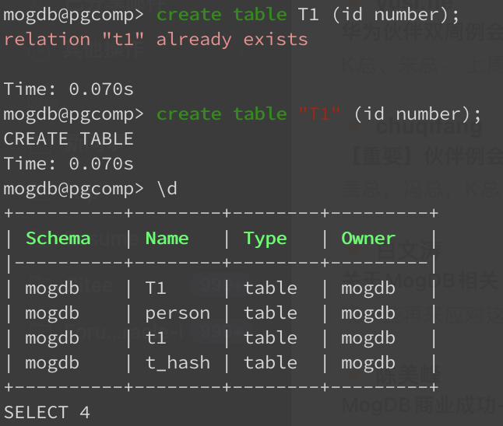503x426 pixels.
Task: Select the t_hash table name
Action: pos(178,363)
